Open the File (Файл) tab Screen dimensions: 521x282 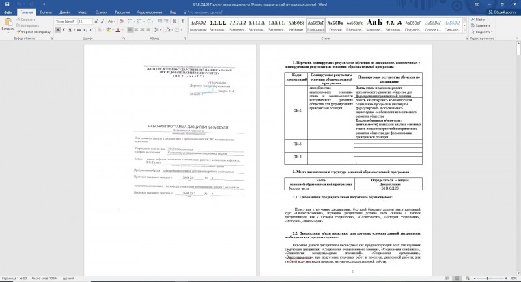coord(8,12)
